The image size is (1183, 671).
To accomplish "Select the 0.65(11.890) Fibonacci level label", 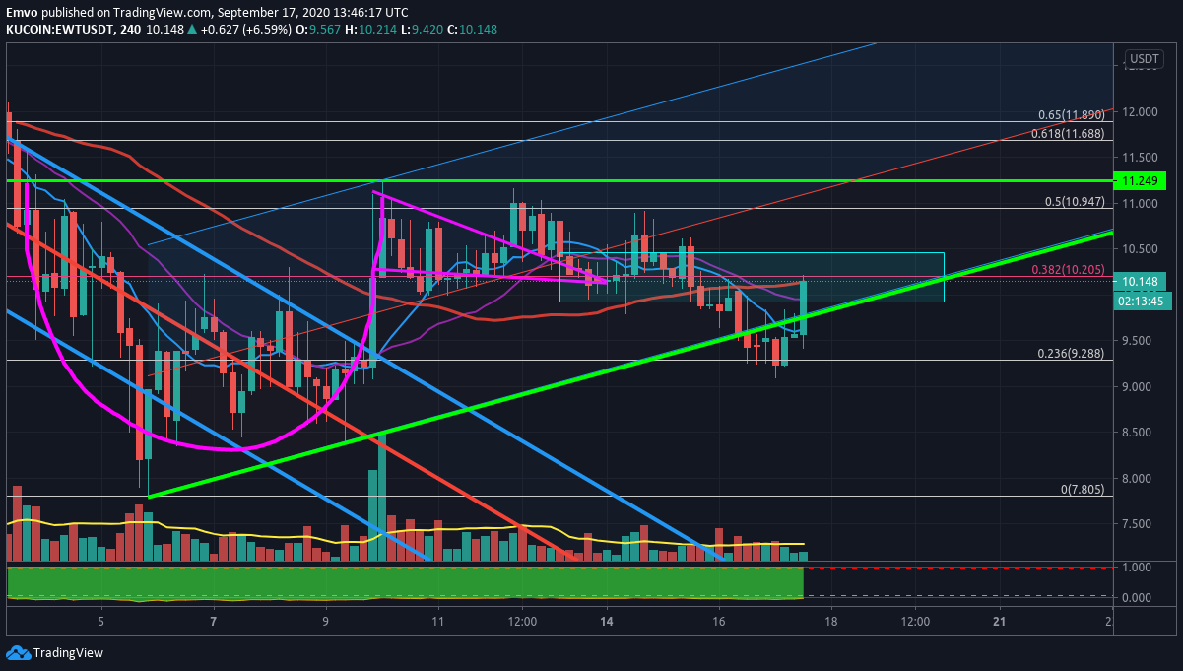I will point(1072,114).
